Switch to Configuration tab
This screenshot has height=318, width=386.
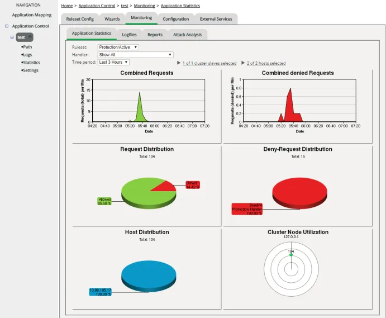pyautogui.click(x=176, y=19)
